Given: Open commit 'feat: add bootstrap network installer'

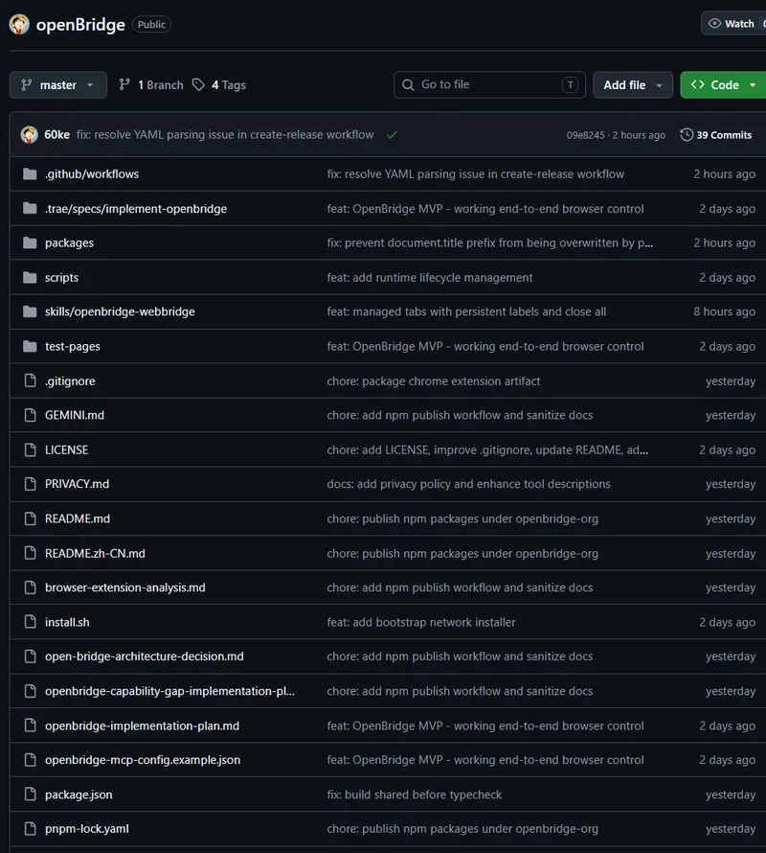Looking at the screenshot, I should pos(421,622).
